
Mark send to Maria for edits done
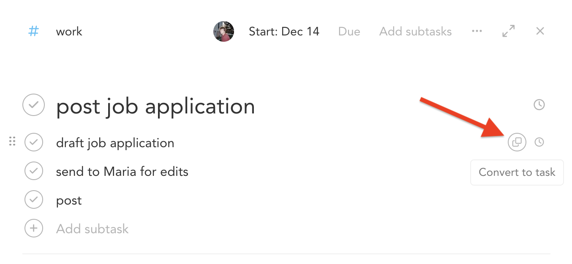[34, 171]
